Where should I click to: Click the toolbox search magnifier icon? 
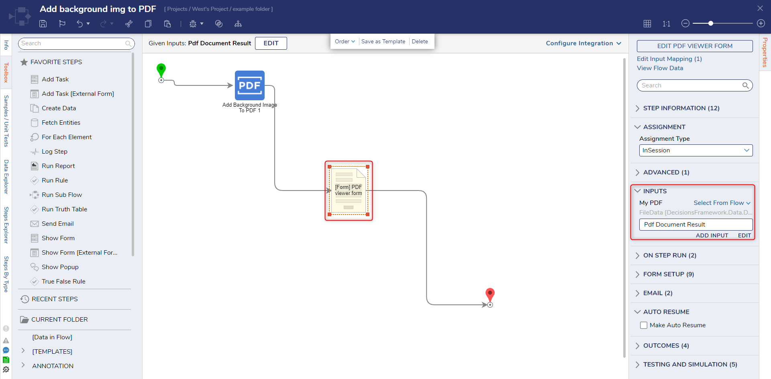tap(128, 43)
